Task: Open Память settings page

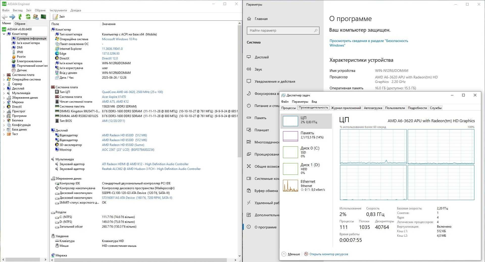Action: click(x=260, y=118)
